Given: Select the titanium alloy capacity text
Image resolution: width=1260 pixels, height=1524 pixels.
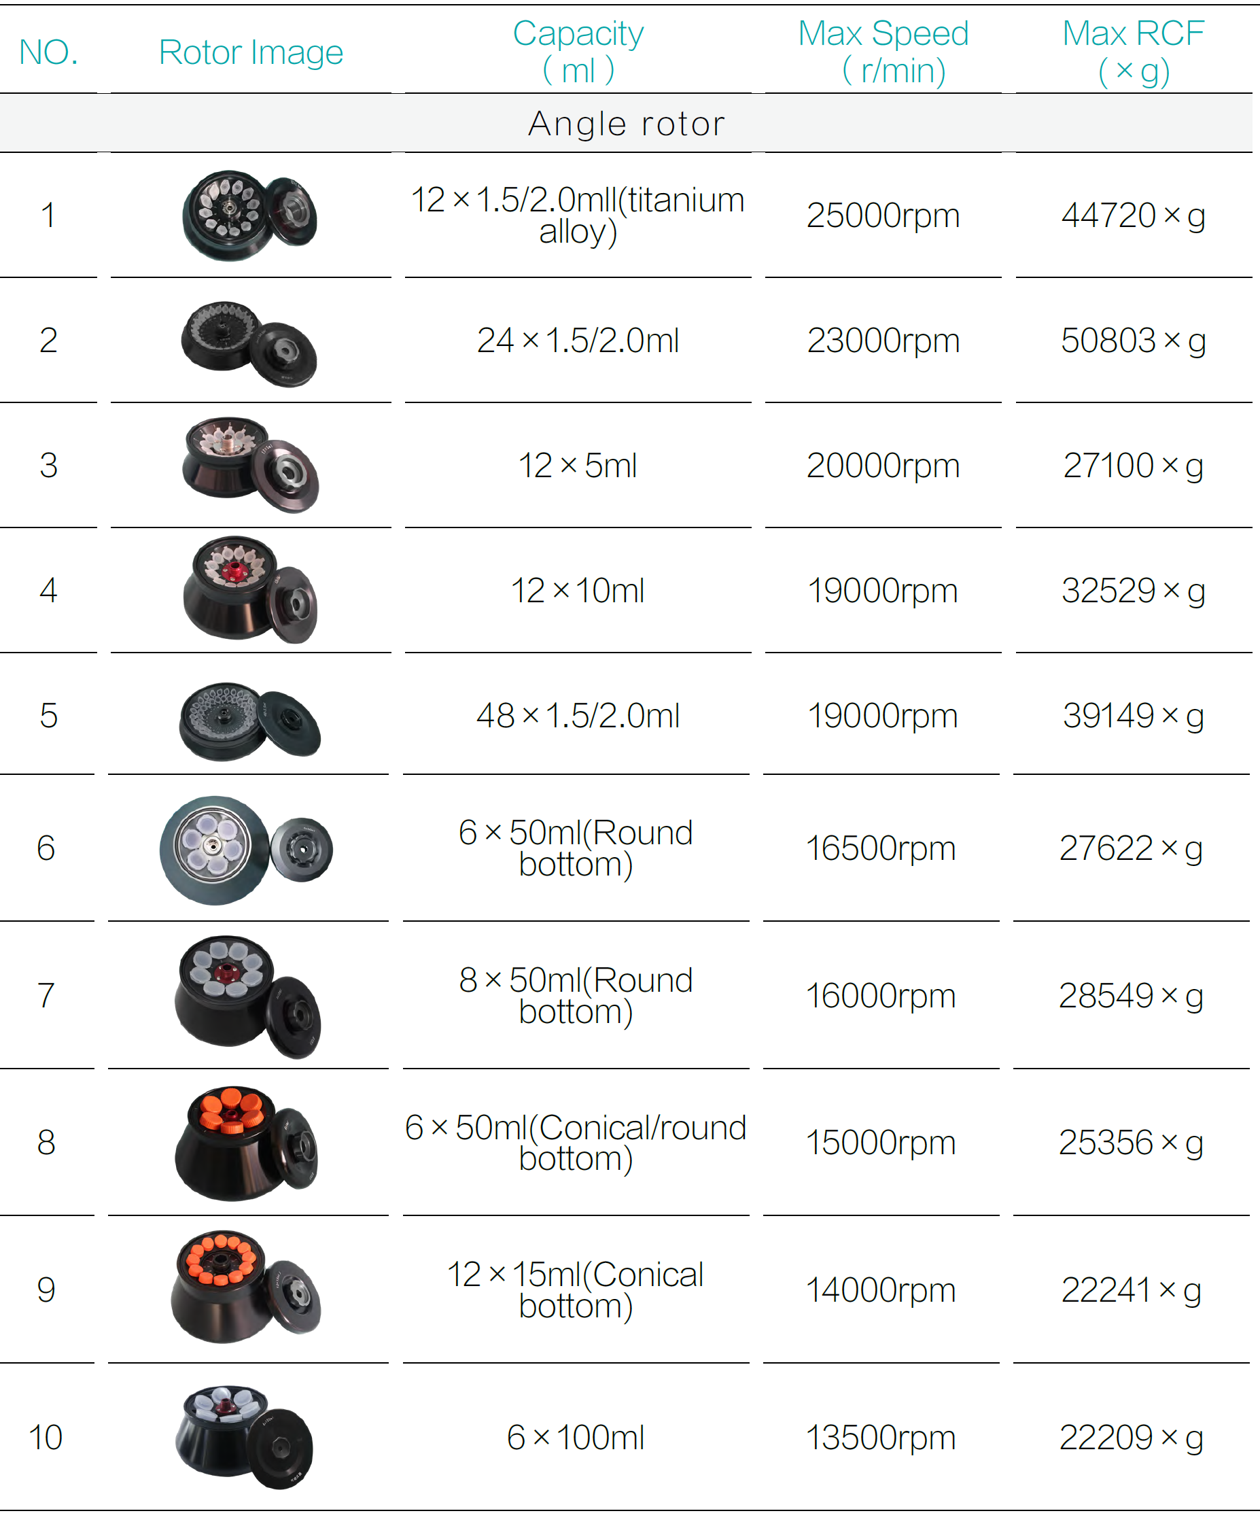Looking at the screenshot, I should click(x=578, y=215).
